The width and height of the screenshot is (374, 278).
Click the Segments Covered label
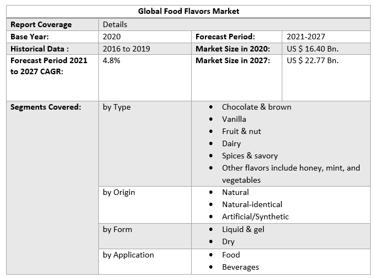coord(46,107)
